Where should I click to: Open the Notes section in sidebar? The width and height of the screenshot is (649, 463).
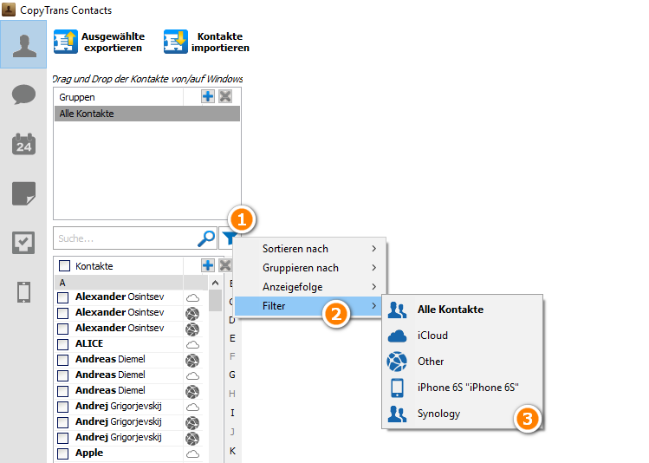pyautogui.click(x=23, y=193)
